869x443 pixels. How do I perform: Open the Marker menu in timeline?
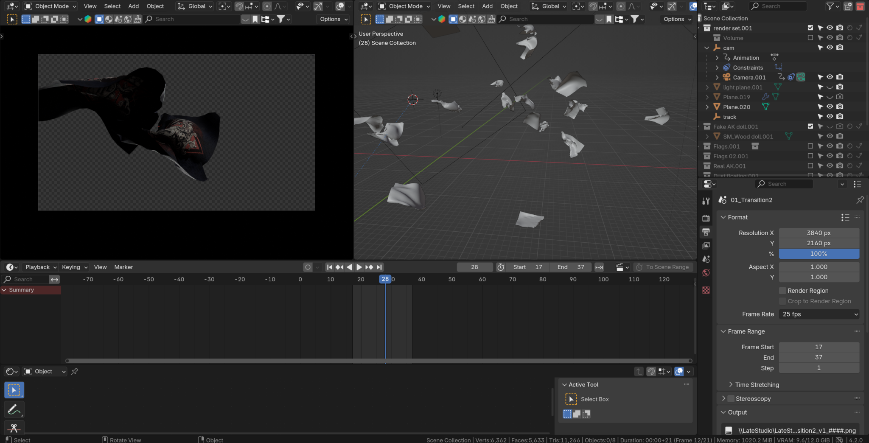(x=123, y=267)
